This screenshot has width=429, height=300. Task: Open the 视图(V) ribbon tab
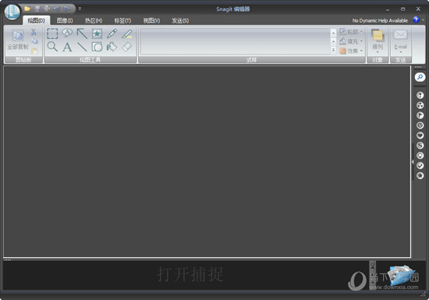tap(151, 20)
